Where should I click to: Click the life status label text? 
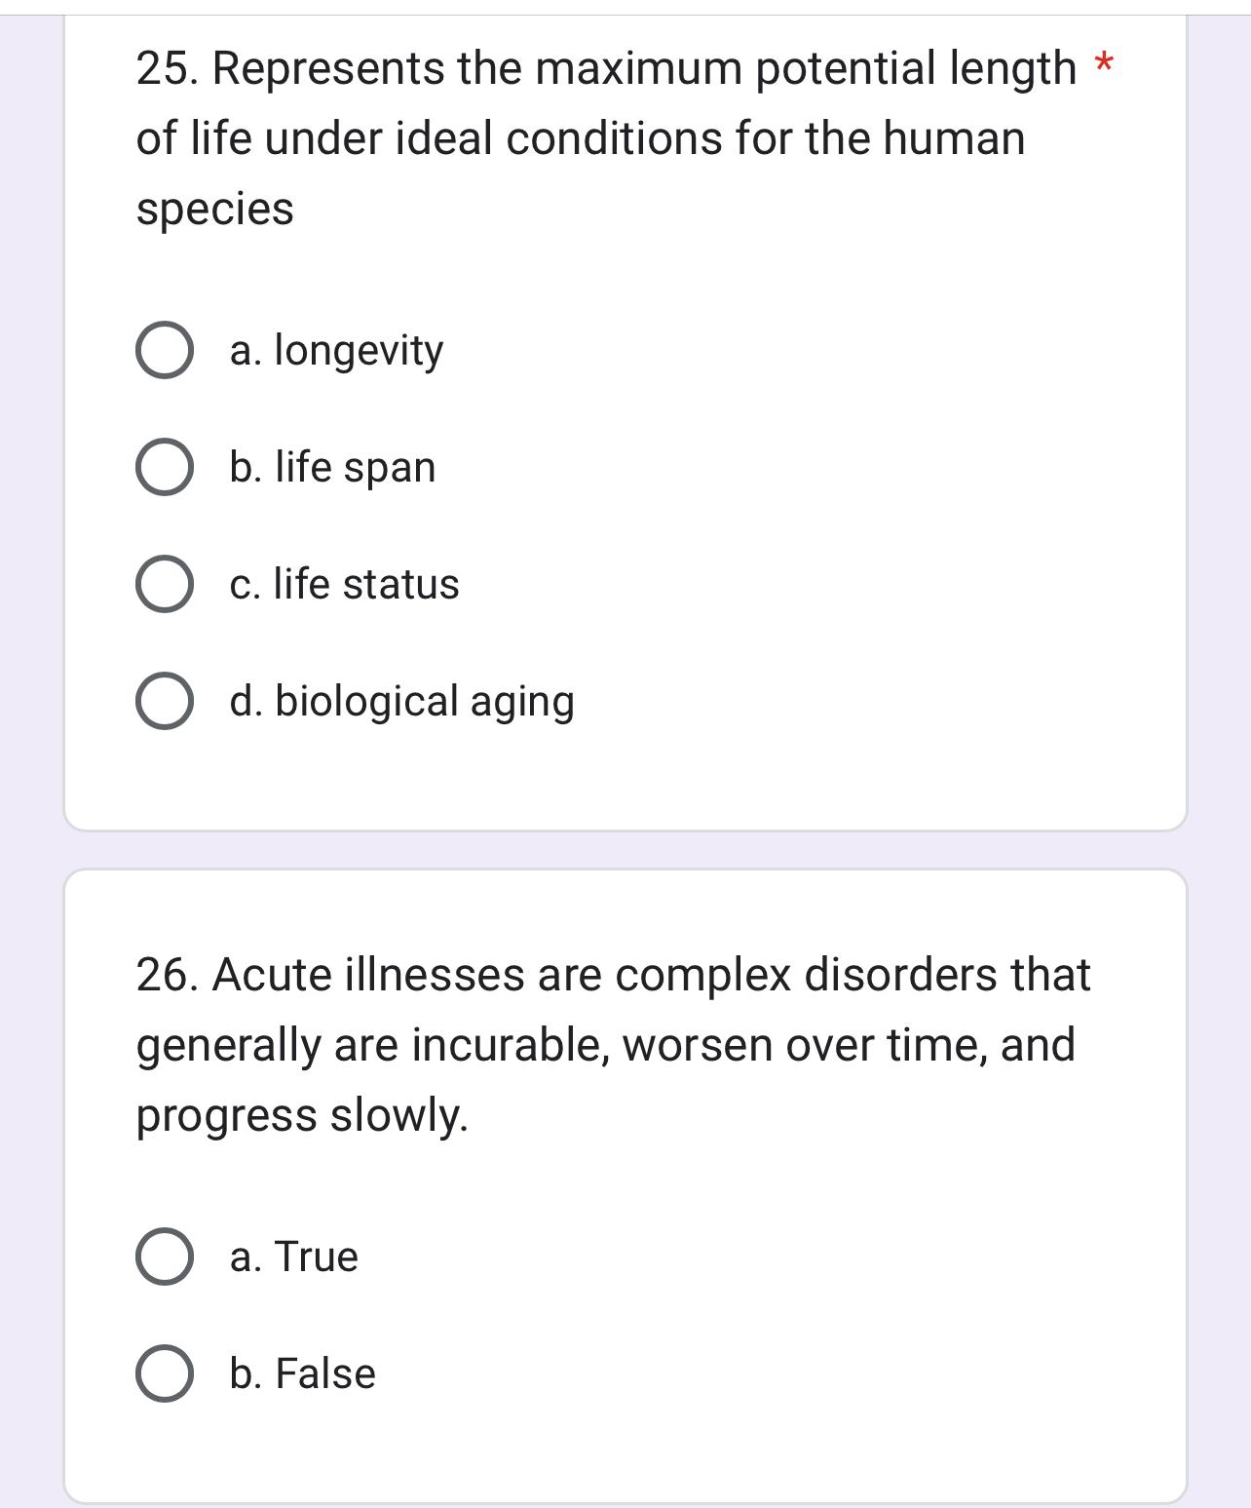[x=345, y=585]
